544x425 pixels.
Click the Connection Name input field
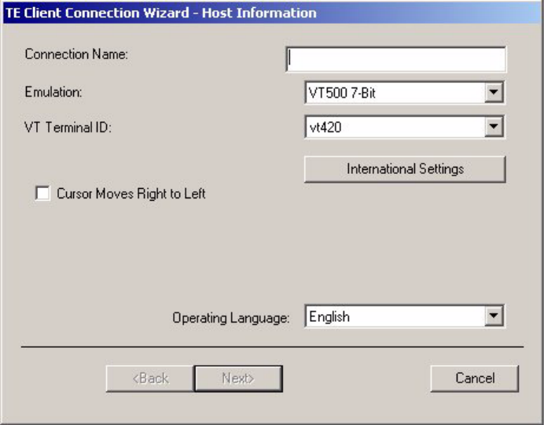[x=396, y=59]
